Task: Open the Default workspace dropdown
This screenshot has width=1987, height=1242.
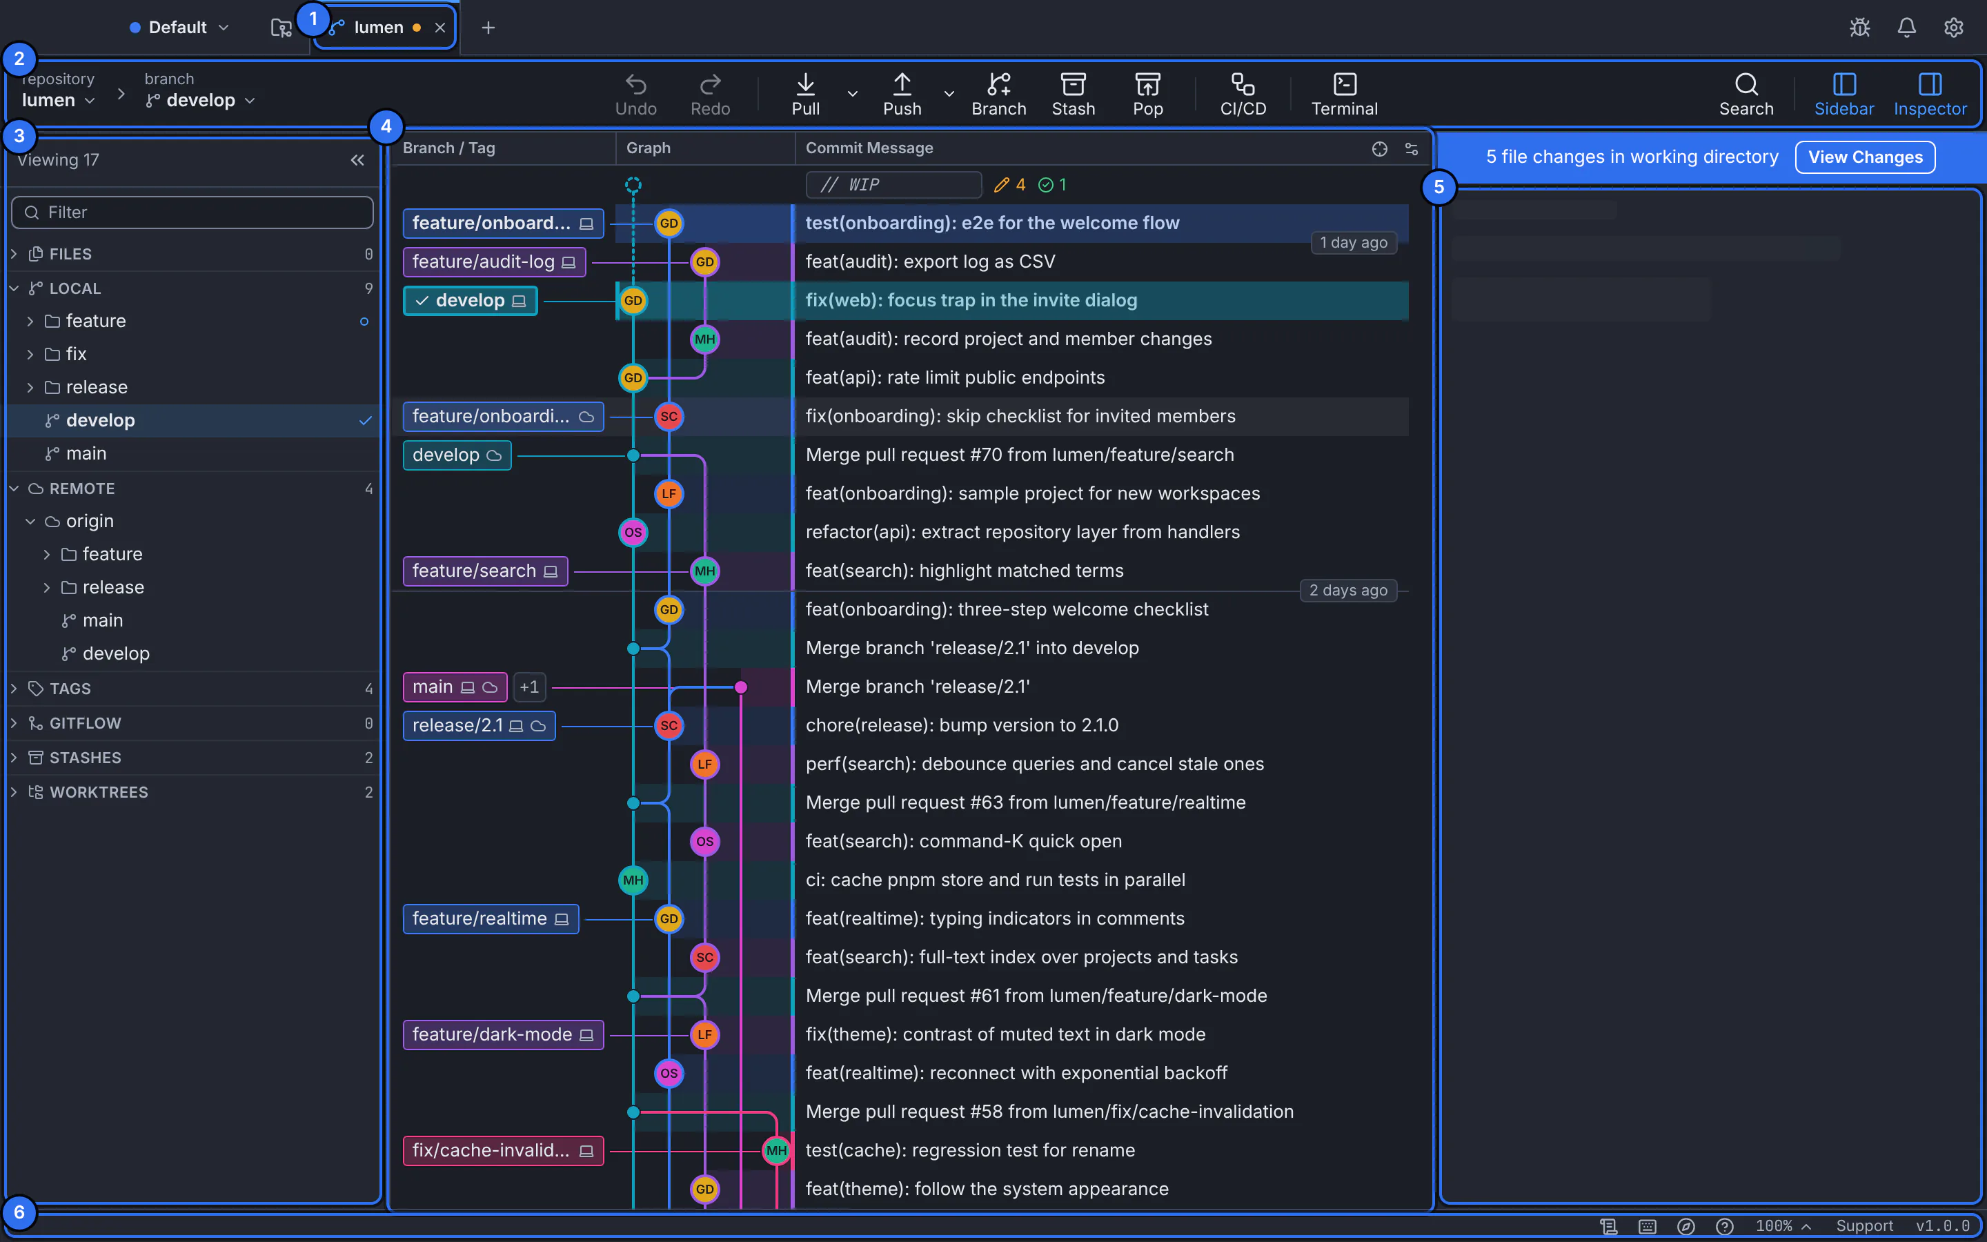Action: (180, 28)
